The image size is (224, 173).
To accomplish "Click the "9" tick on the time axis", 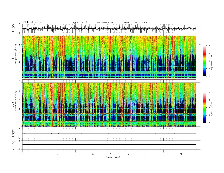I will click(x=181, y=154).
